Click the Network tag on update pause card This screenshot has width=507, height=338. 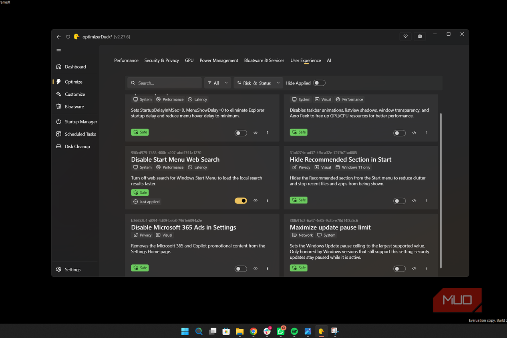(302, 235)
